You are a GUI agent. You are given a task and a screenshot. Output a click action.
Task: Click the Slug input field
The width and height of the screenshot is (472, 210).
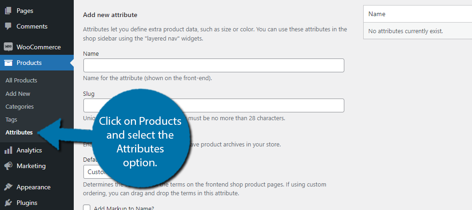coord(214,105)
